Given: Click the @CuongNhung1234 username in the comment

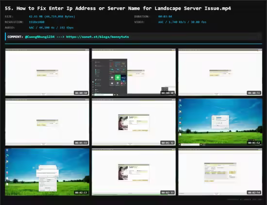Looking at the screenshot, I should click(40, 37).
